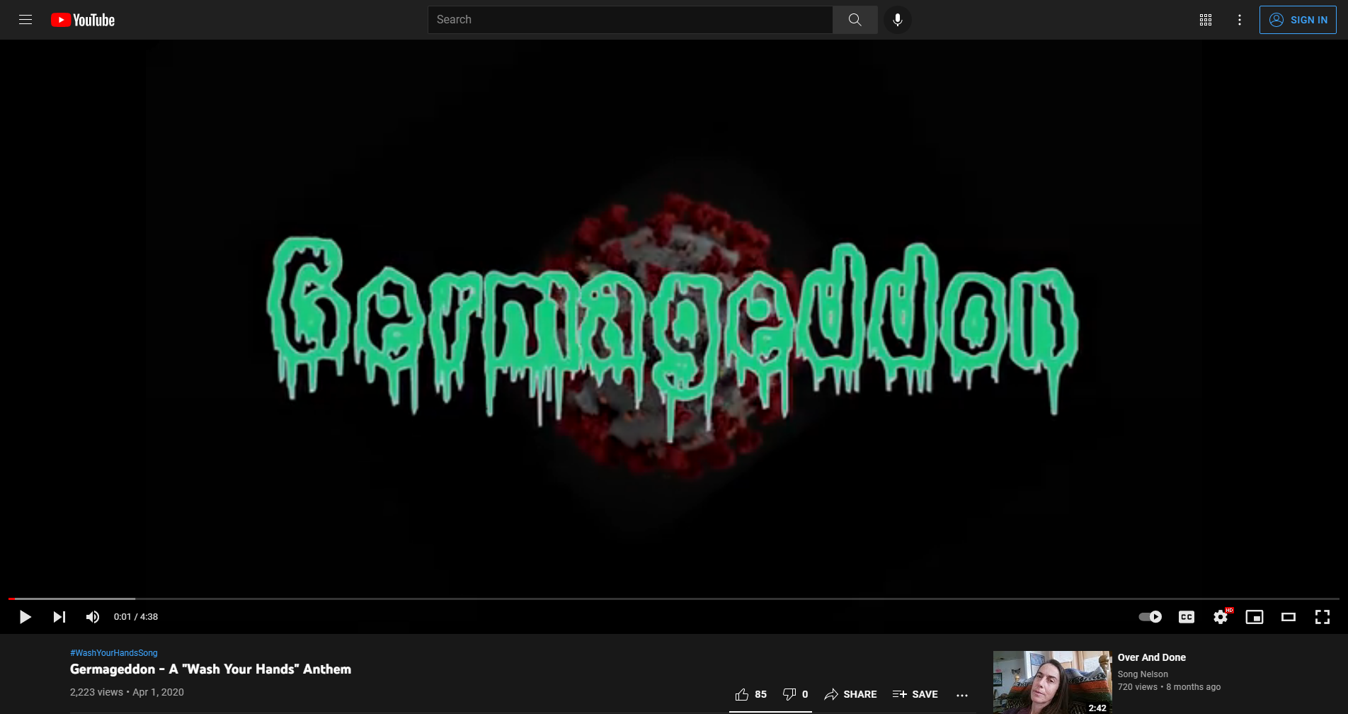The height and width of the screenshot is (714, 1348).
Task: Open the YouTube apps grid
Action: coord(1205,20)
